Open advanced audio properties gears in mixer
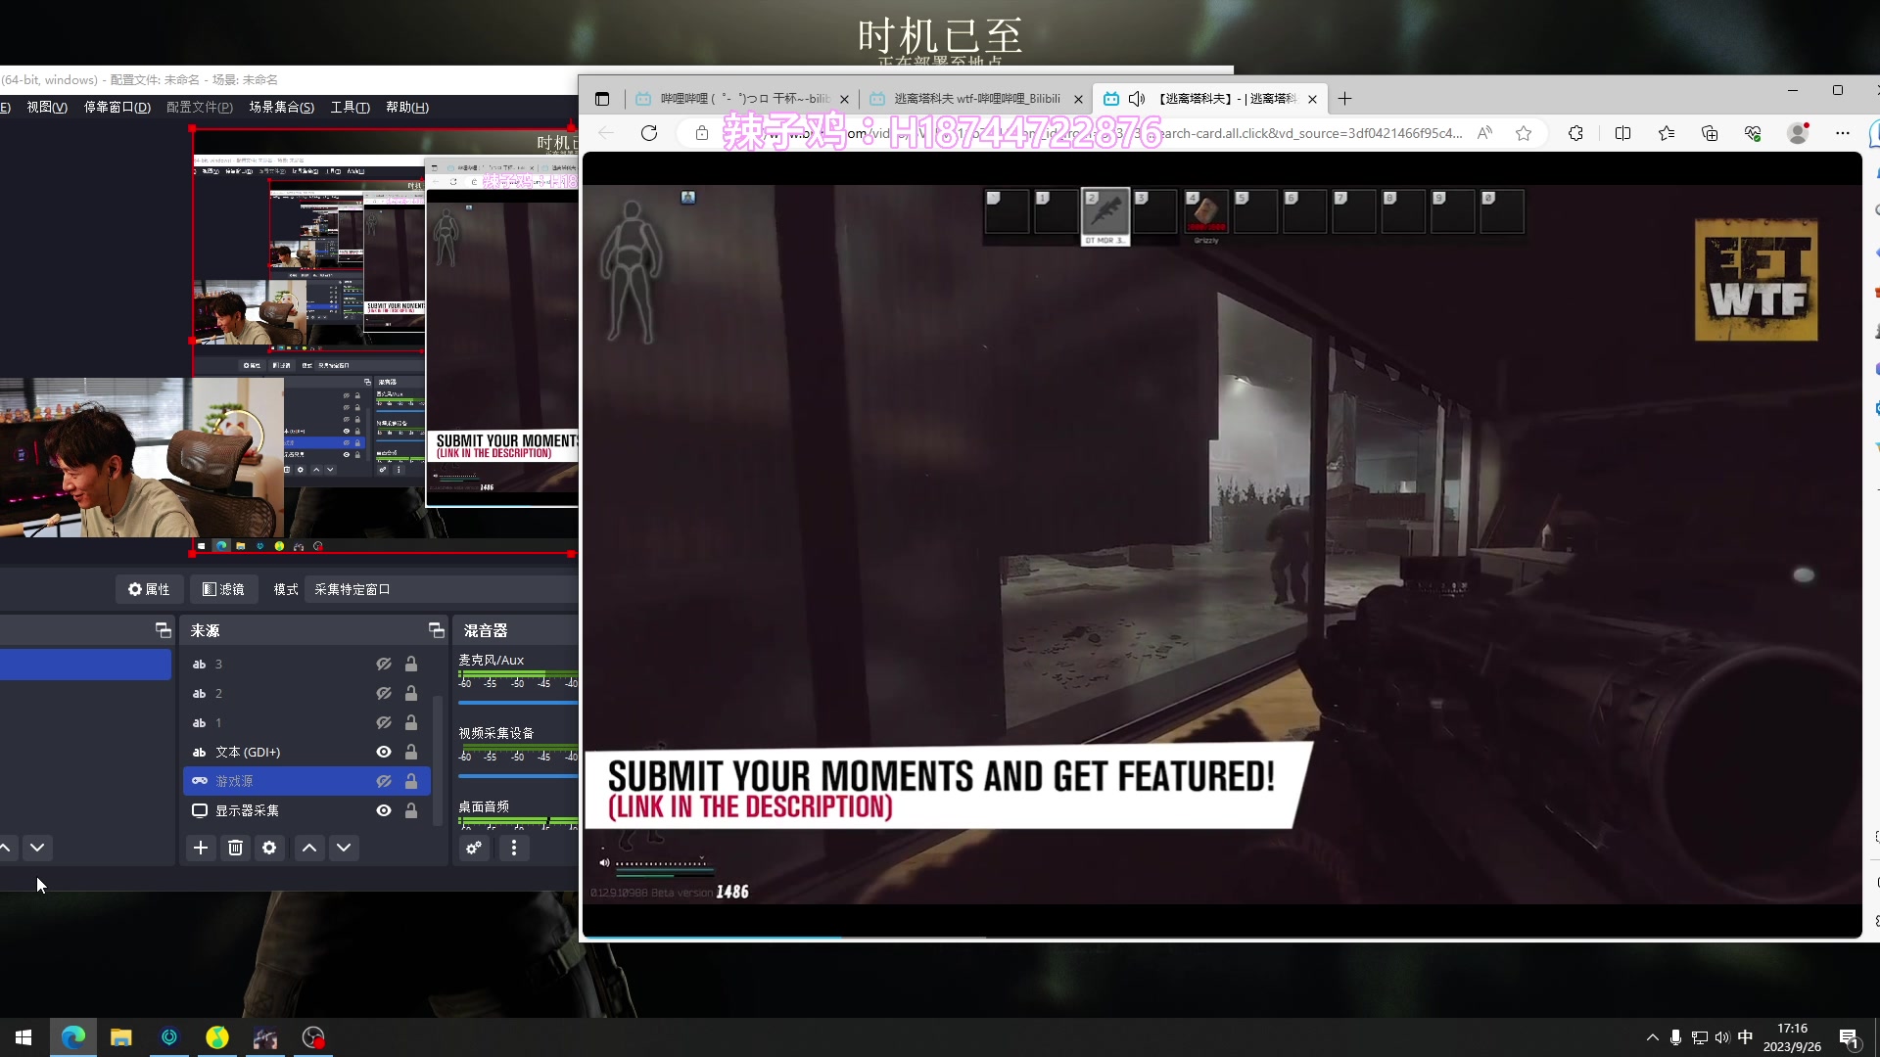 (x=474, y=848)
